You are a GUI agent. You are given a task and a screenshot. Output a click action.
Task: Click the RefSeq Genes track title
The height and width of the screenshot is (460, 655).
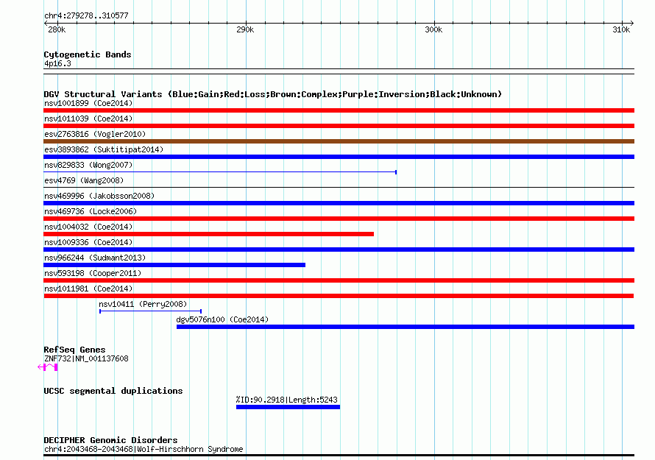click(x=74, y=350)
